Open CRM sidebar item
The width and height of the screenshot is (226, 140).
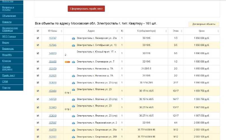[x=5, y=81]
